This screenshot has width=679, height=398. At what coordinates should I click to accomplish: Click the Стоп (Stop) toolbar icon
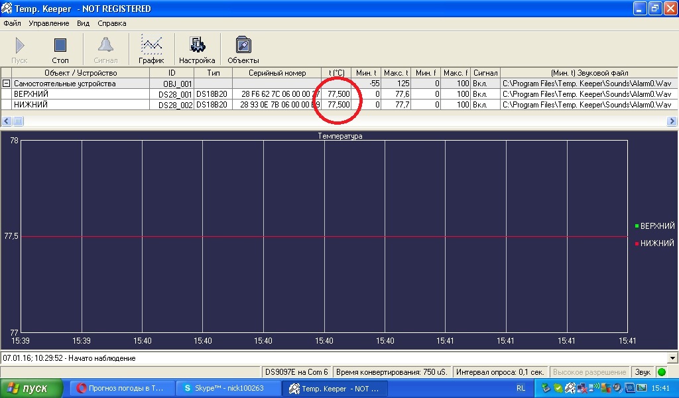pos(60,46)
